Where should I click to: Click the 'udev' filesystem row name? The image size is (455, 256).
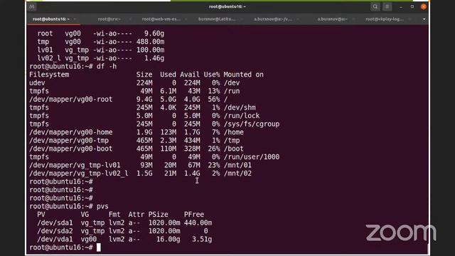coord(37,82)
